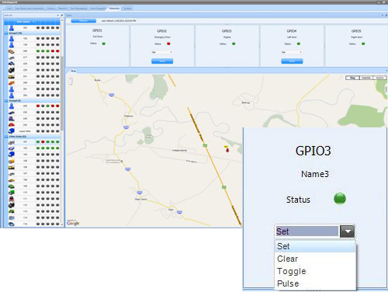Click the GPIO2 red status indicator
The height and width of the screenshot is (292, 388).
point(168,43)
